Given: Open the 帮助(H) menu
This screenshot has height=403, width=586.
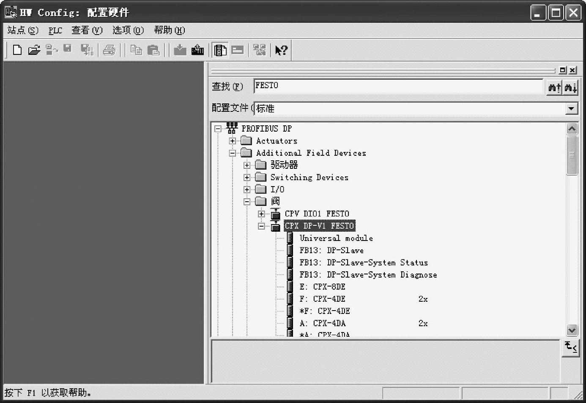Looking at the screenshot, I should 169,30.
